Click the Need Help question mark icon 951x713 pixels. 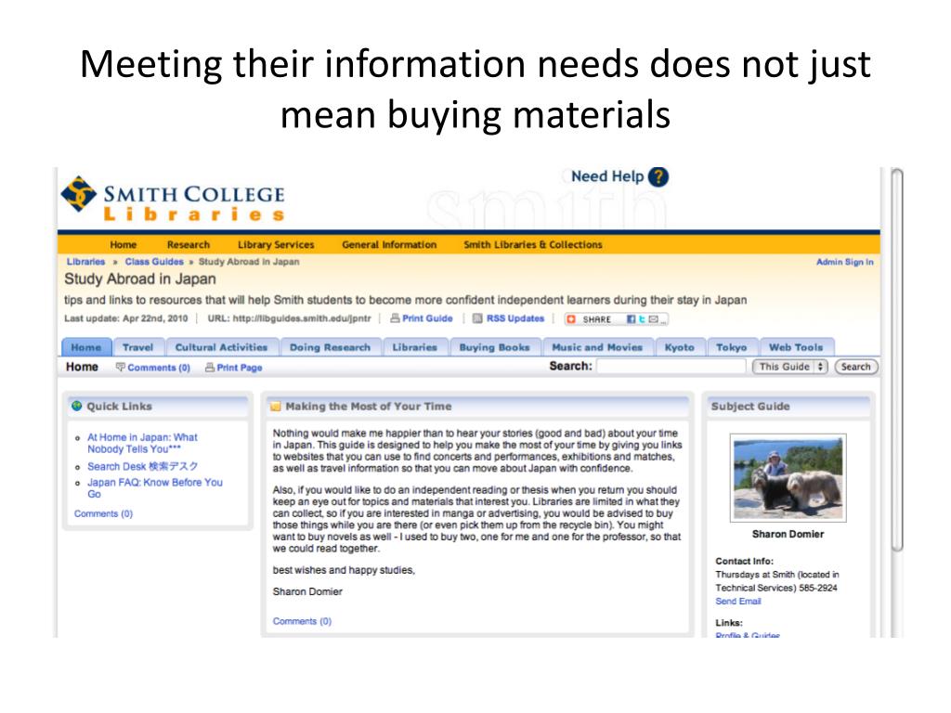(x=658, y=177)
